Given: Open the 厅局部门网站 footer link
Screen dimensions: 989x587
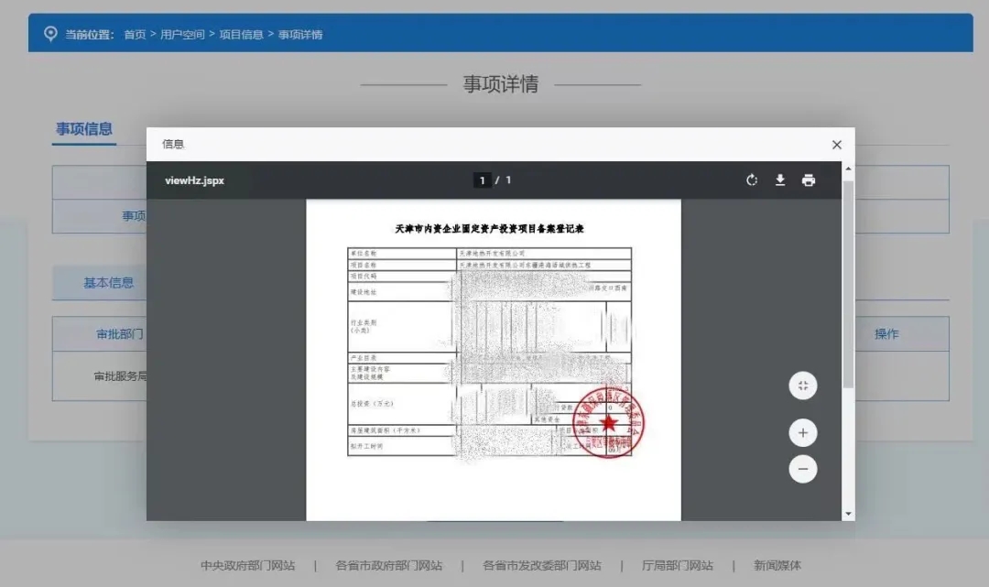Looking at the screenshot, I should pyautogui.click(x=678, y=566).
